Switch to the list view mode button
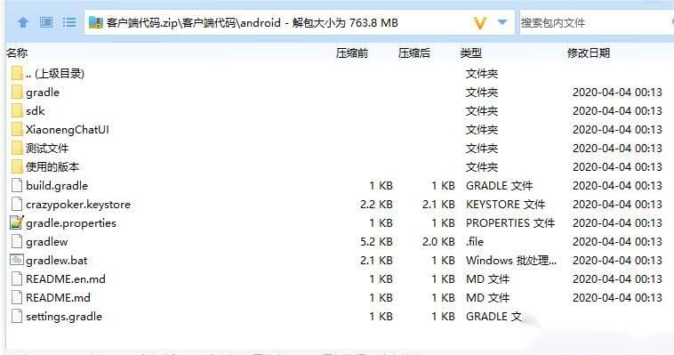Image resolution: width=674 pixels, height=355 pixels. tap(68, 22)
